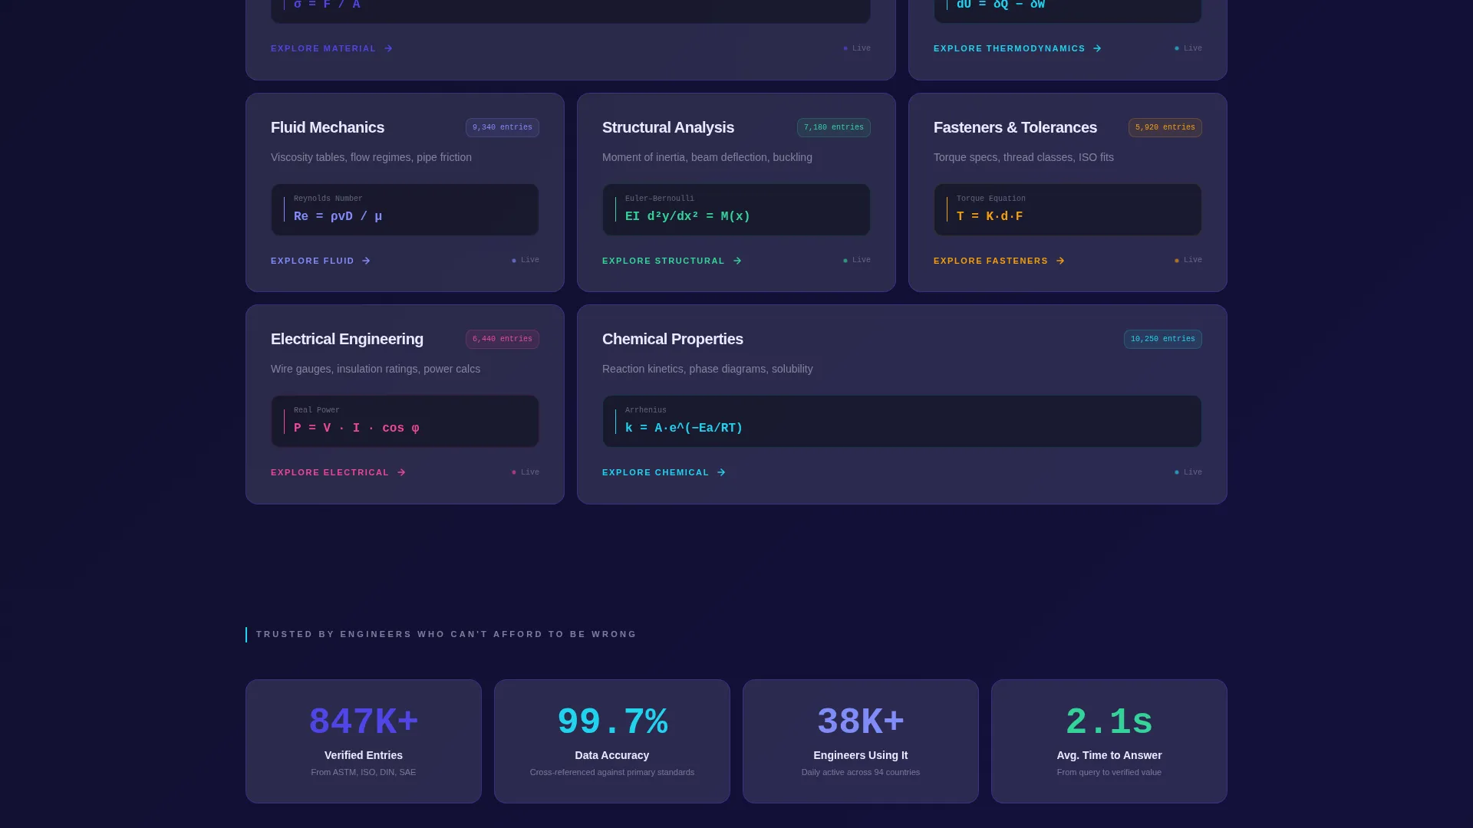This screenshot has height=828, width=1473.
Task: Follow the Explore Structural link
Action: [672, 261]
